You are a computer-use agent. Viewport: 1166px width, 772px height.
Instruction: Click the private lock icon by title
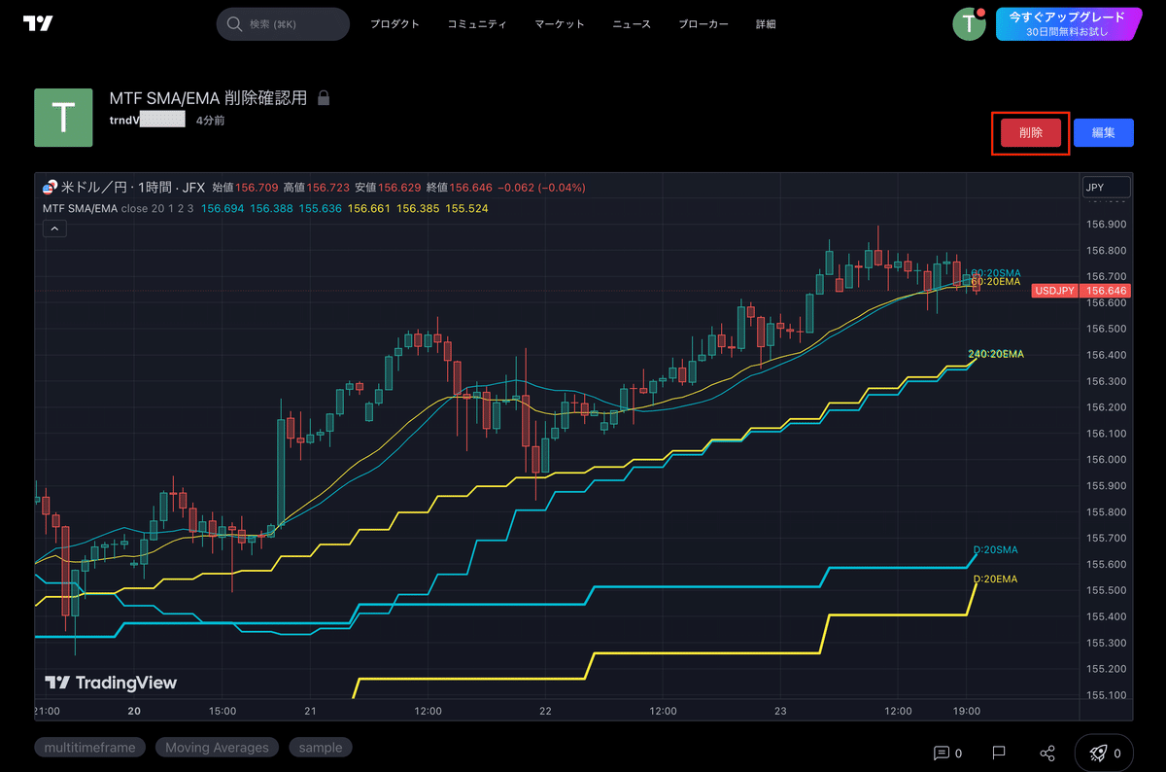point(325,98)
